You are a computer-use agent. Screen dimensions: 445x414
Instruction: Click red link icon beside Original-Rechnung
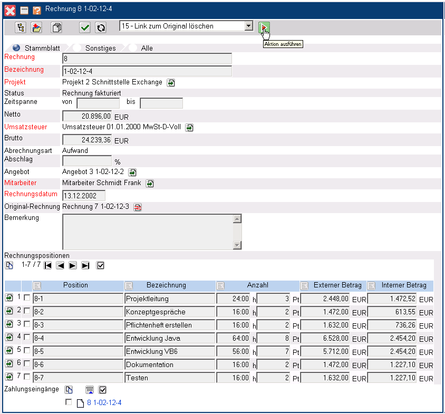pos(138,207)
